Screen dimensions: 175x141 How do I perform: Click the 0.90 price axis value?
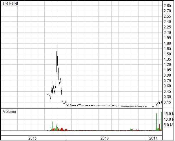point(167,75)
